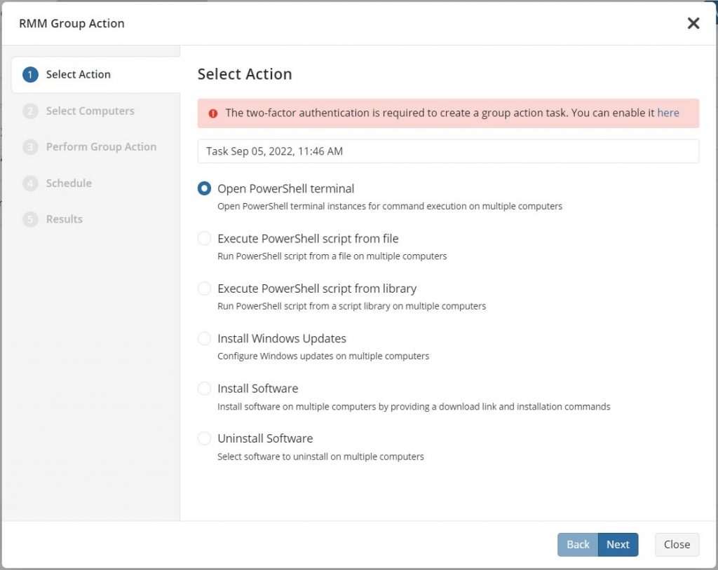
Task: Choose Uninstall Software as the action
Action: pos(204,438)
